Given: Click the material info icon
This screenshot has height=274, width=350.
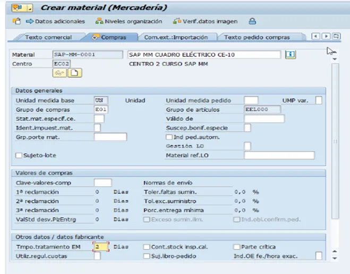Looking at the screenshot, I should (x=290, y=55).
